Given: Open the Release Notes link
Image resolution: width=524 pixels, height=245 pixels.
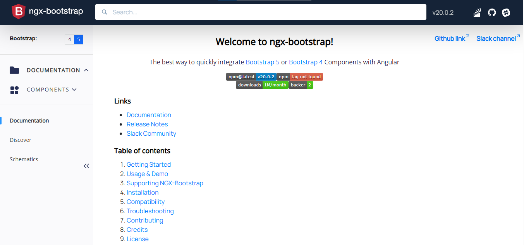Looking at the screenshot, I should point(147,124).
